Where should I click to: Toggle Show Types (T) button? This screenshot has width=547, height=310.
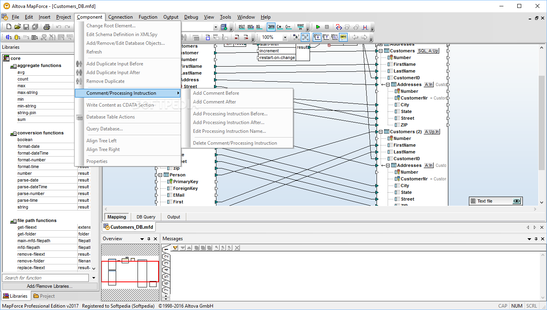tap(326, 37)
